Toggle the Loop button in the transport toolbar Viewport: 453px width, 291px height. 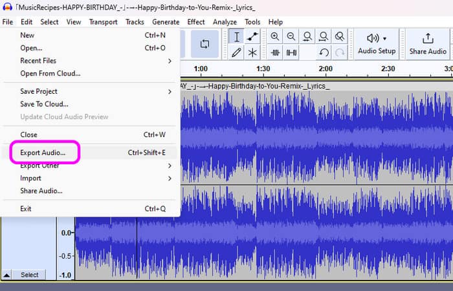(x=204, y=44)
